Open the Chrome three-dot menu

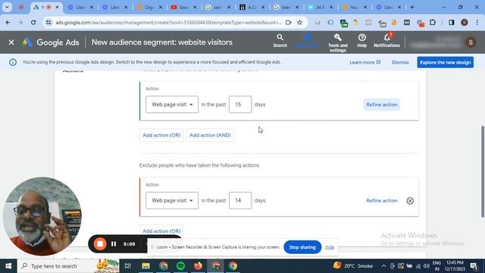point(477,22)
